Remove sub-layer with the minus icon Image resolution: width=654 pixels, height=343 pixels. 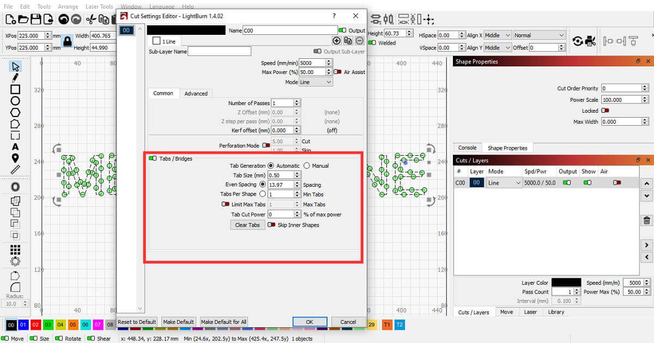point(360,41)
